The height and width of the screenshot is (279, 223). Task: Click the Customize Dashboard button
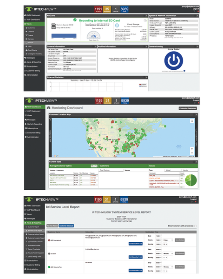tap(188, 108)
